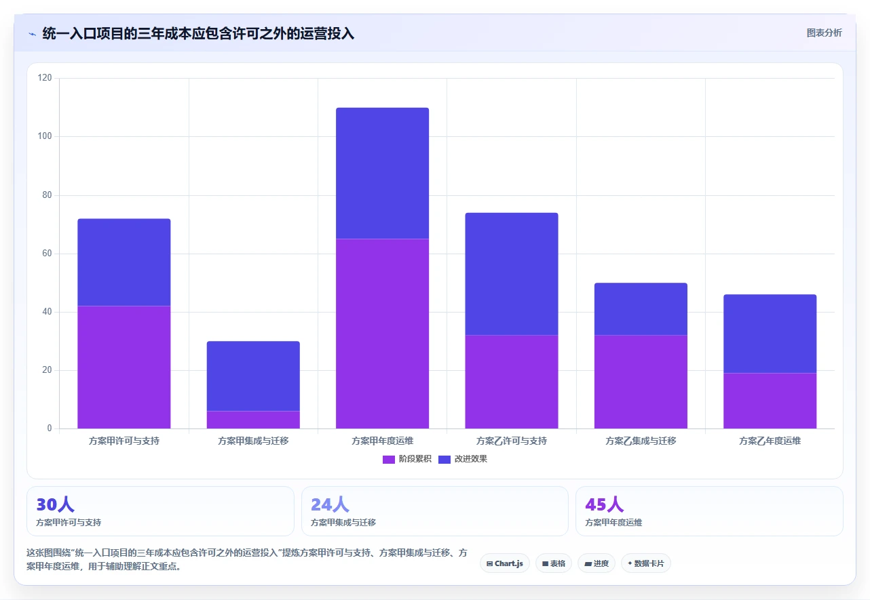Toggle the 阶段累积 legend entry
The height and width of the screenshot is (600, 870).
click(406, 459)
